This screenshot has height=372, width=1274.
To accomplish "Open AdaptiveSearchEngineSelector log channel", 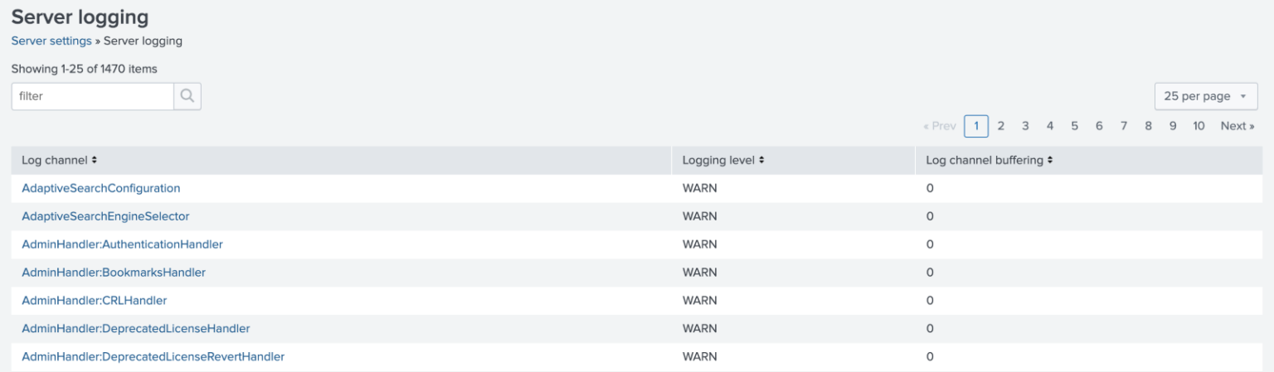I will 105,216.
